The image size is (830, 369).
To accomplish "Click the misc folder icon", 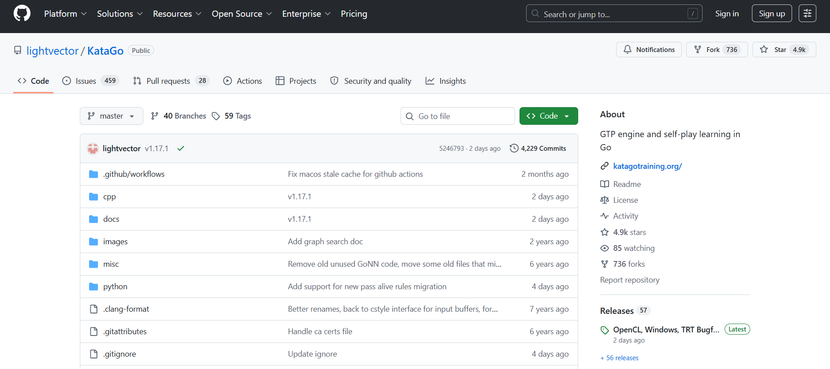I will coord(93,264).
